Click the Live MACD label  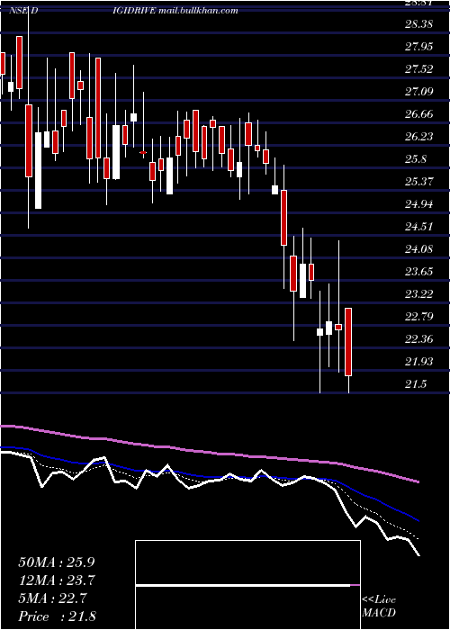coord(379,607)
